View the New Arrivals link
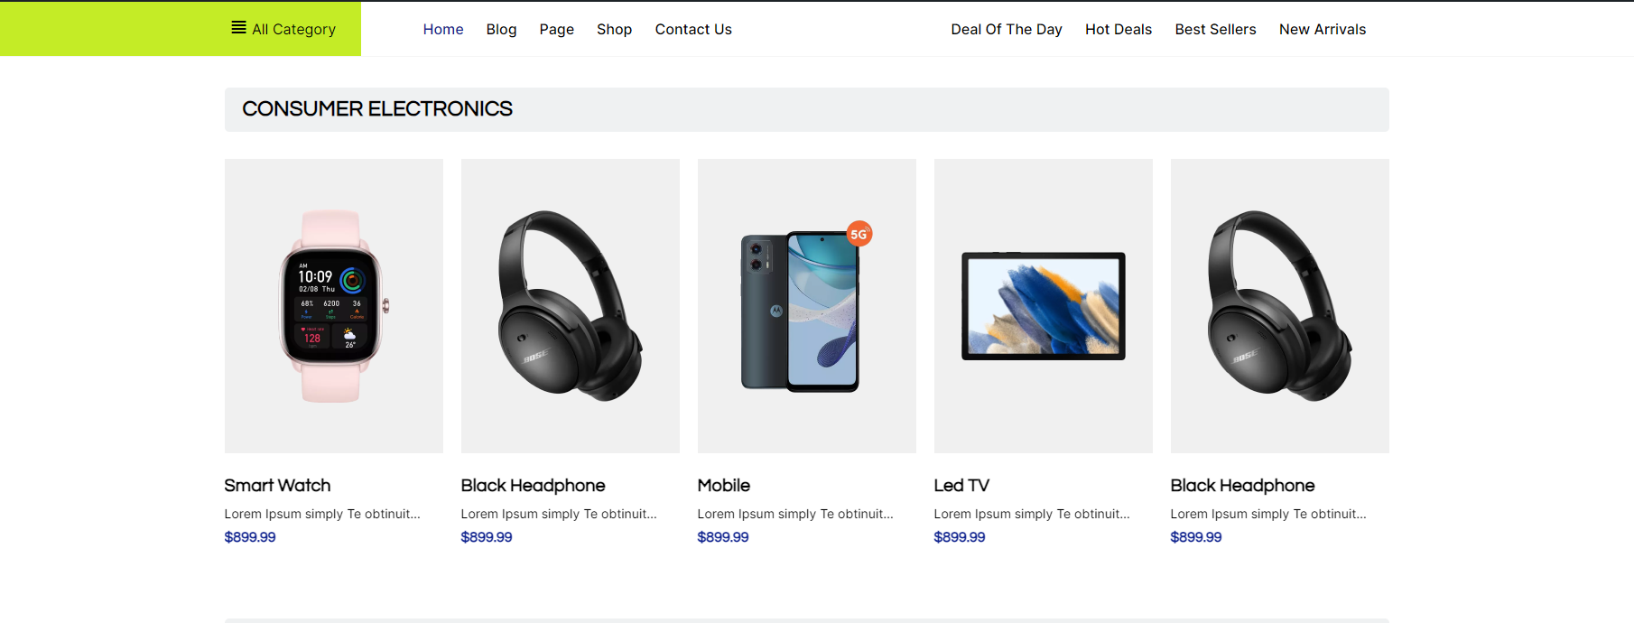The width and height of the screenshot is (1634, 623). [x=1322, y=30]
